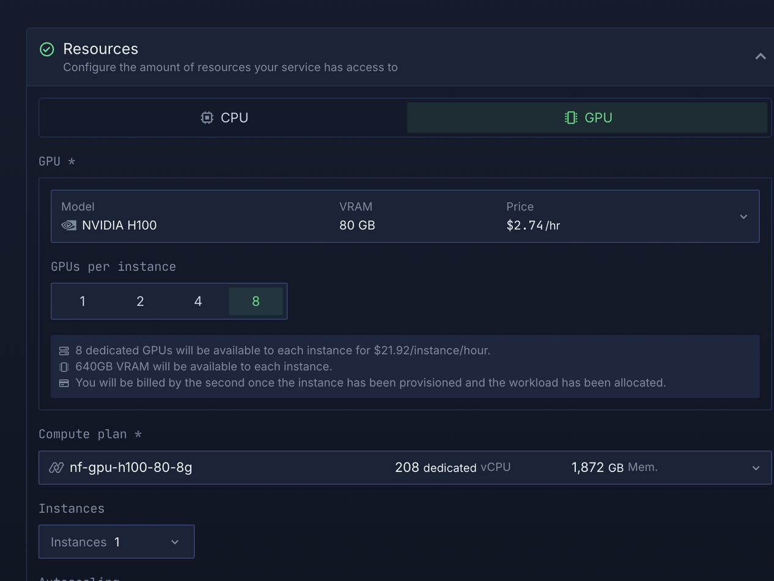Select 4 GPUs per instance

pos(198,301)
